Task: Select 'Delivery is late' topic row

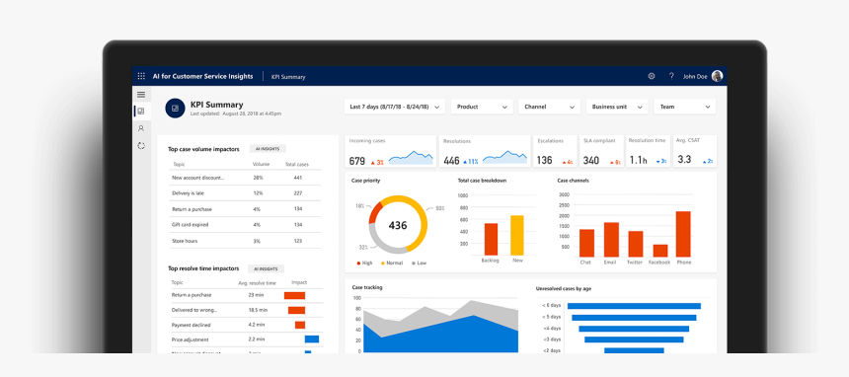Action: click(244, 193)
